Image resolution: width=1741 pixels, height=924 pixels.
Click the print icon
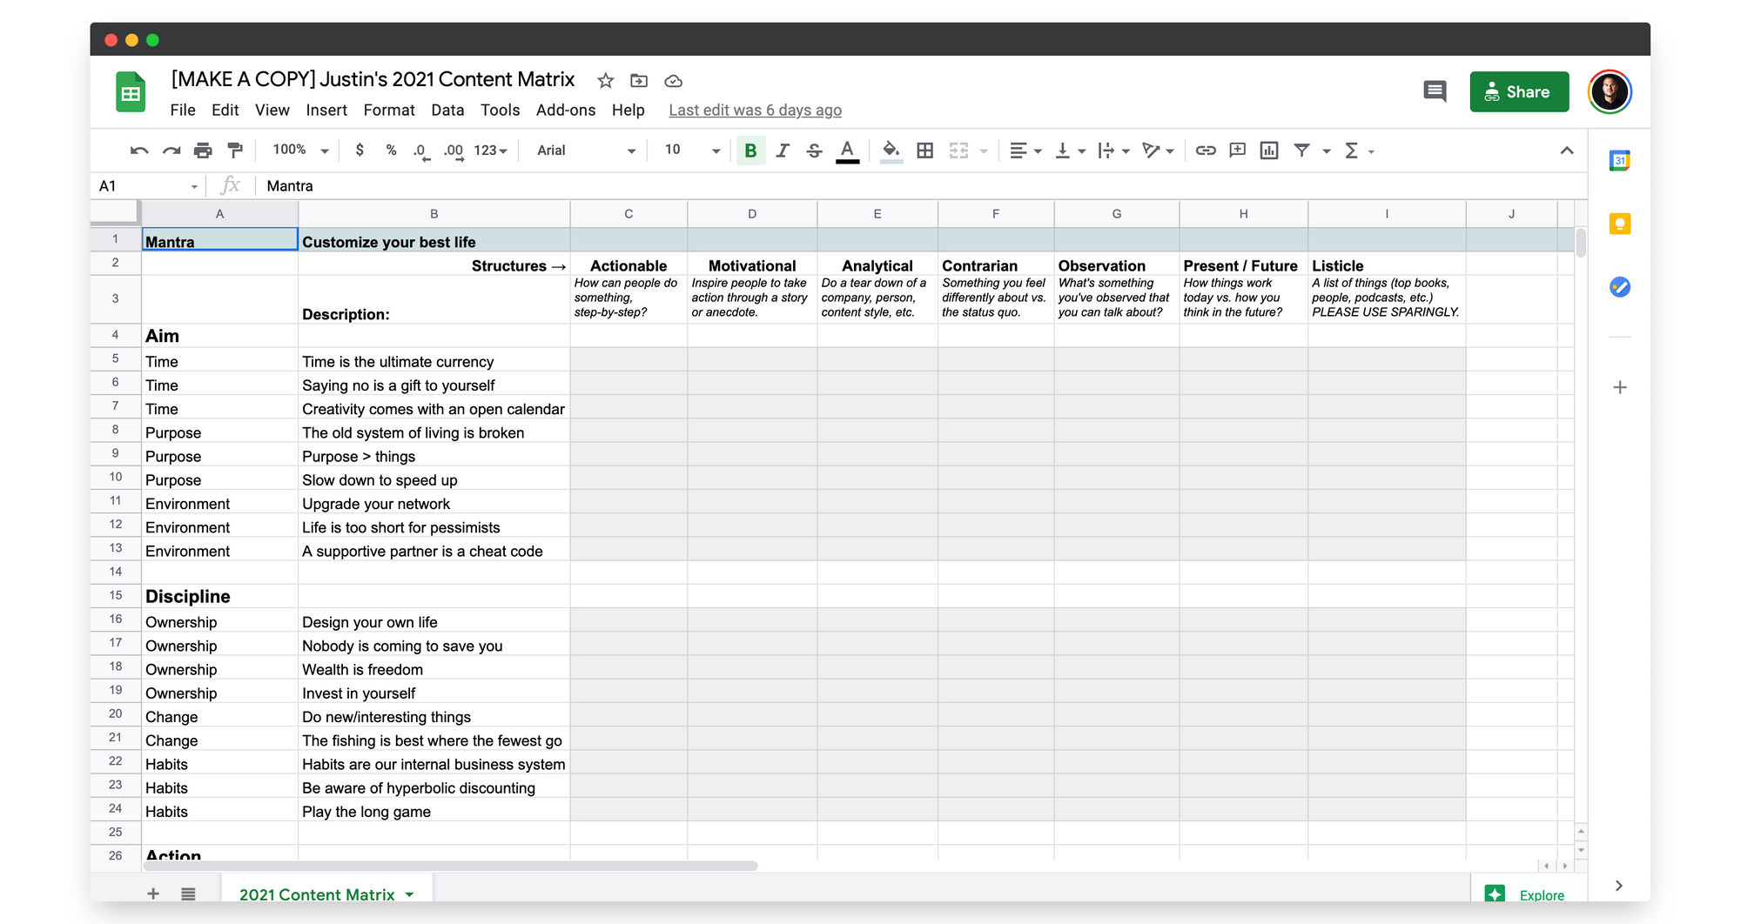click(203, 151)
